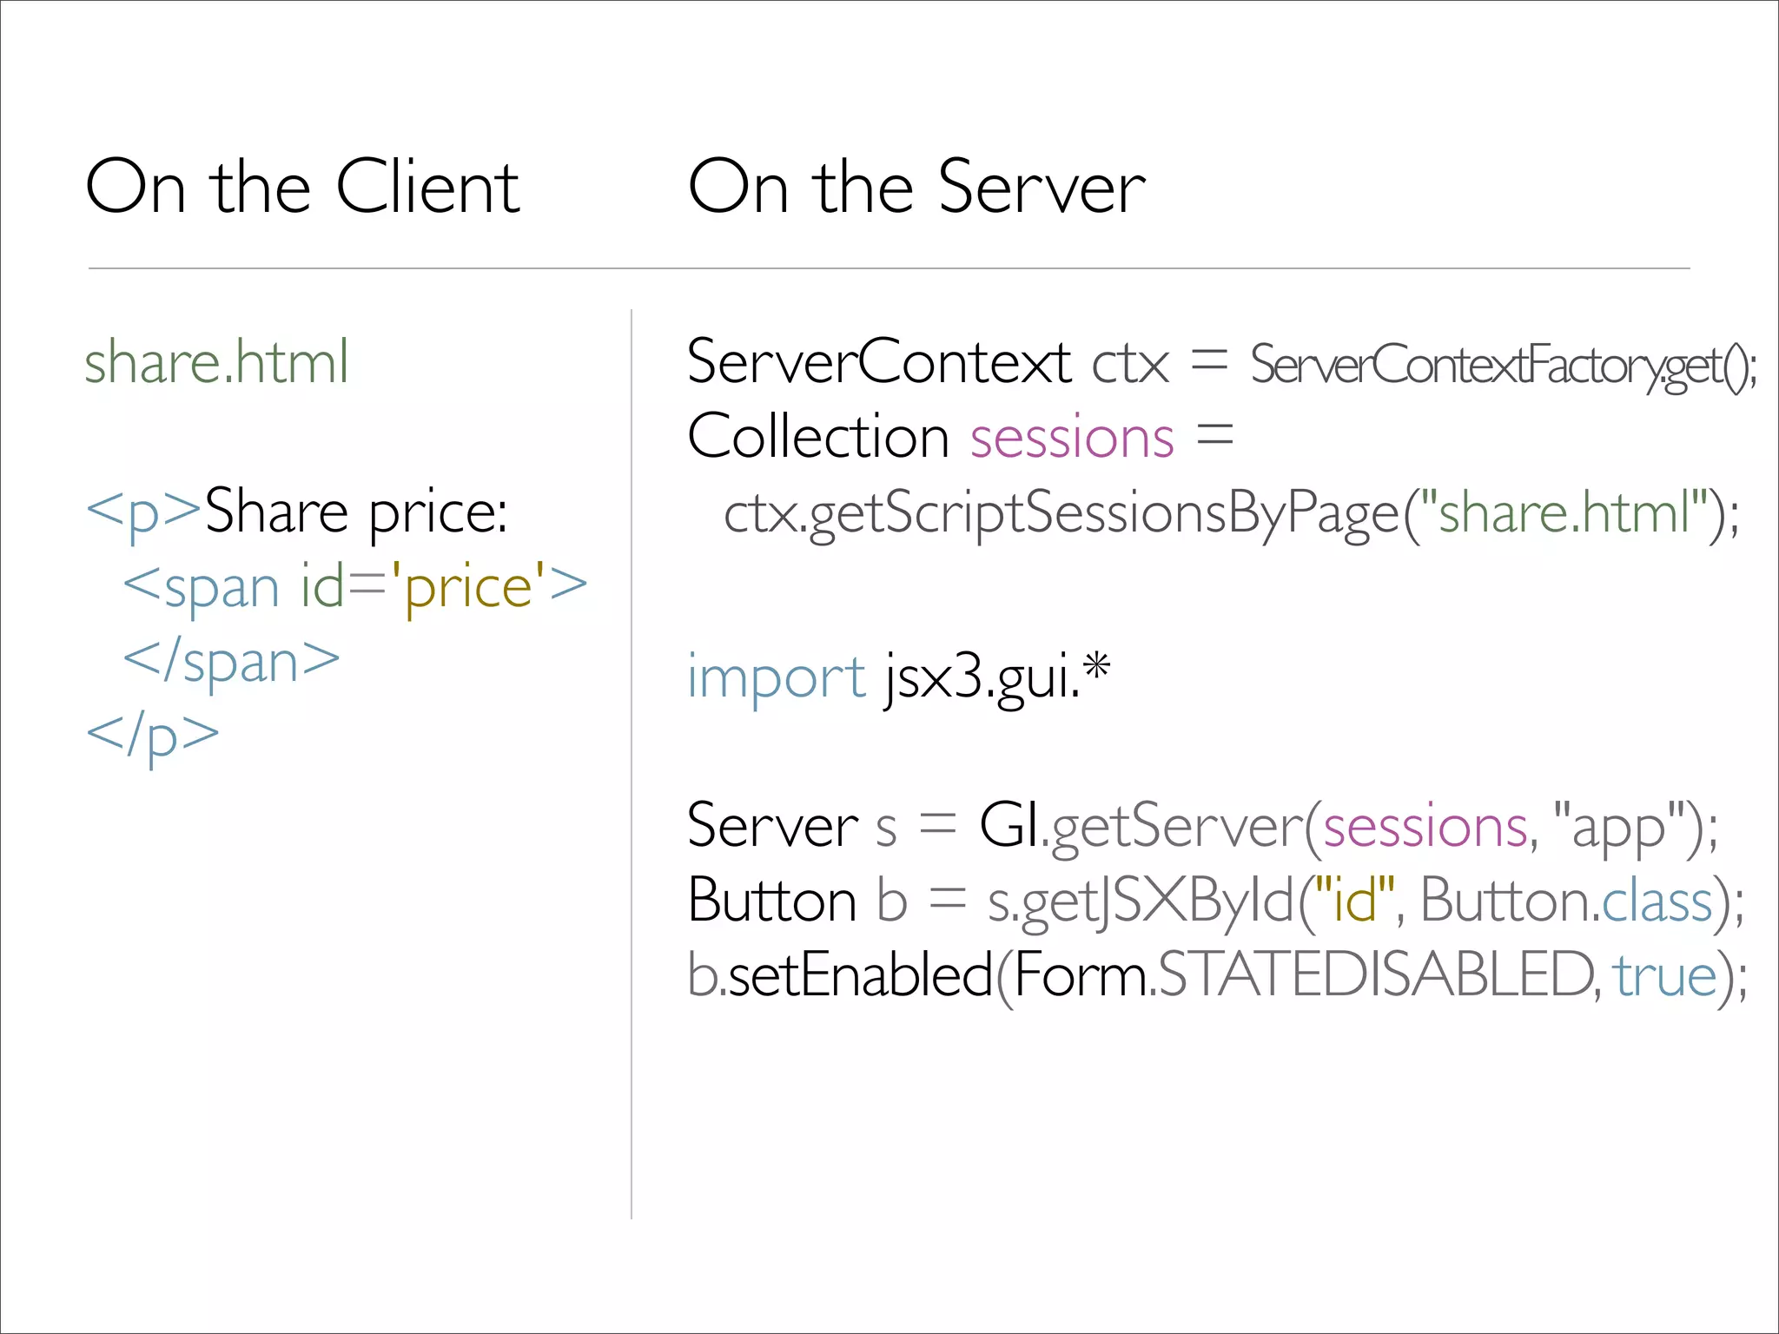The width and height of the screenshot is (1779, 1334).
Task: Select the green share.html filename under Client
Action: (x=216, y=362)
